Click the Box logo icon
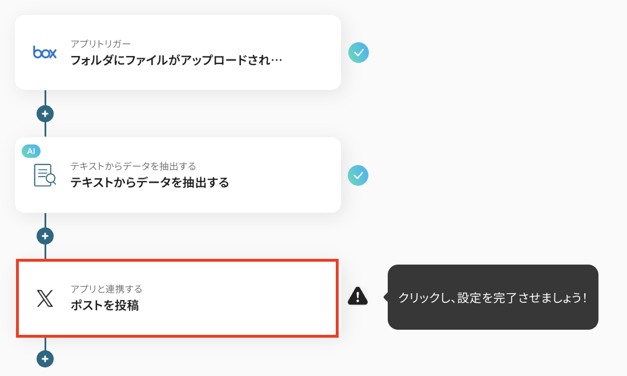 point(45,53)
